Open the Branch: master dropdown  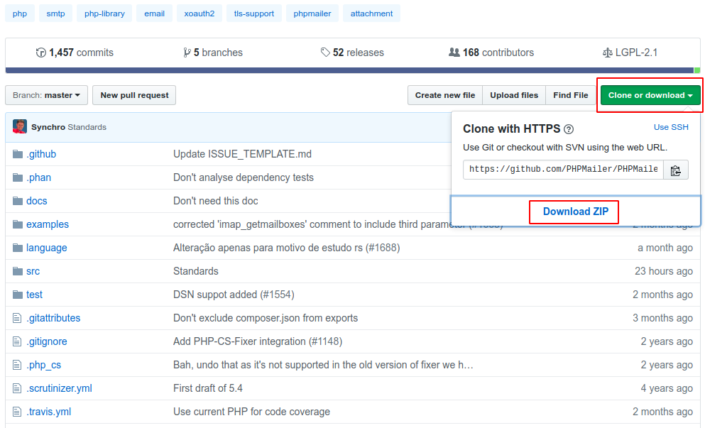tap(46, 95)
